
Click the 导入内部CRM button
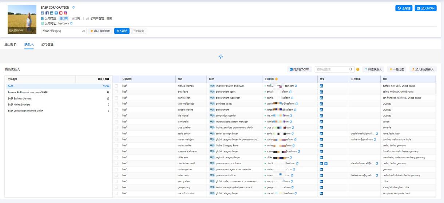point(100,31)
